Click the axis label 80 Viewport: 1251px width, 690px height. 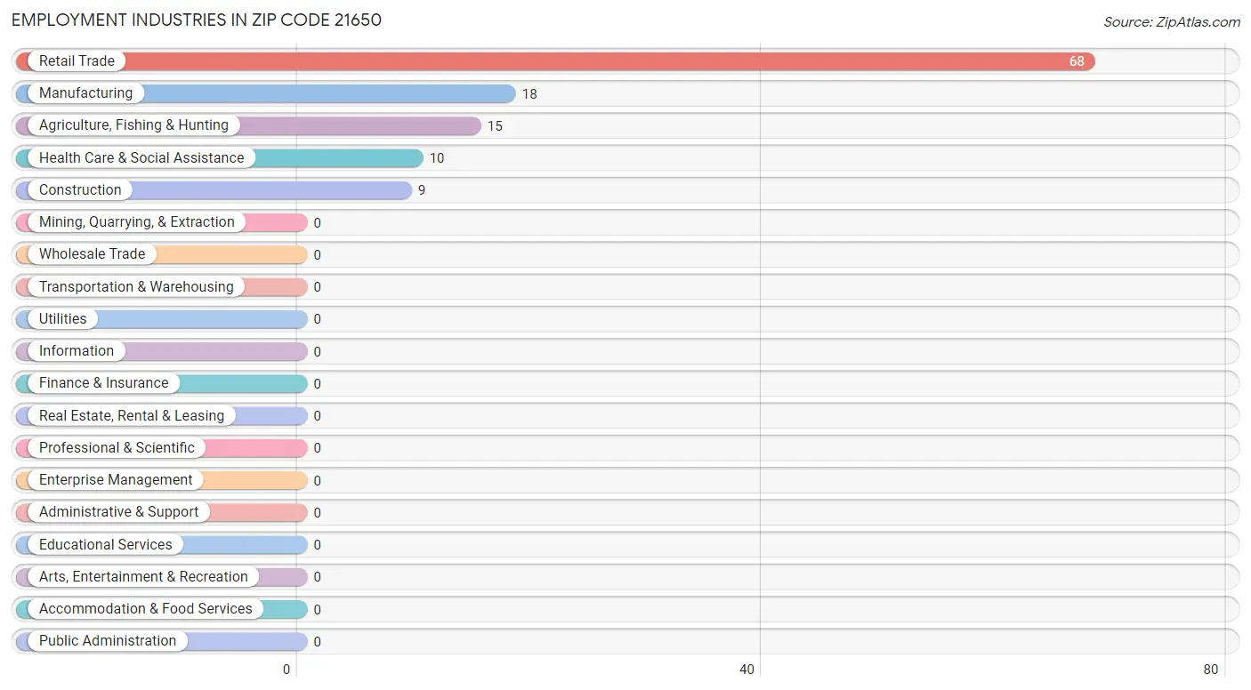1210,670
